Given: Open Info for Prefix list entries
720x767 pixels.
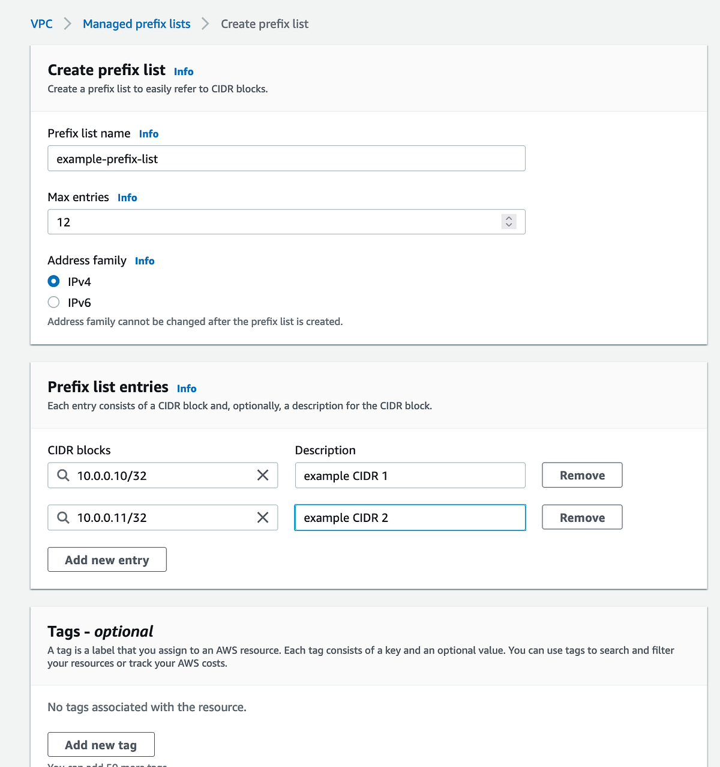Looking at the screenshot, I should [x=186, y=389].
